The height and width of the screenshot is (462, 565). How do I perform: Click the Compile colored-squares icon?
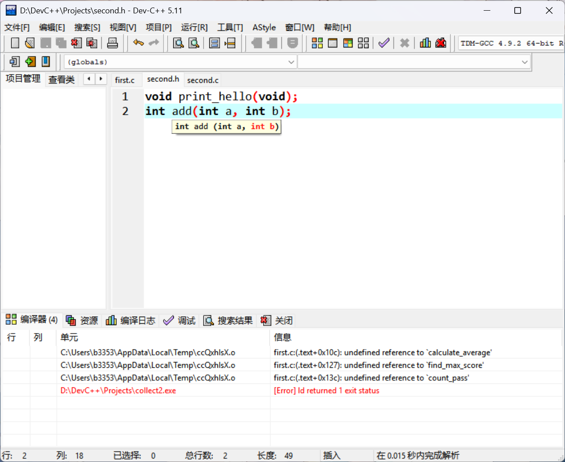point(317,43)
